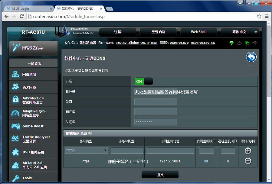Click the Network Map icon in sidebar

coord(15,74)
